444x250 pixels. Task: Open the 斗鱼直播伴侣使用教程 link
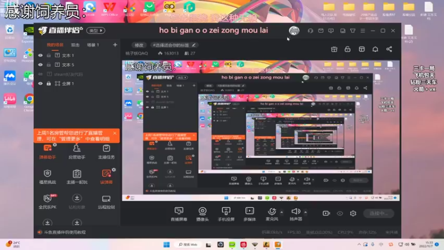65,232
